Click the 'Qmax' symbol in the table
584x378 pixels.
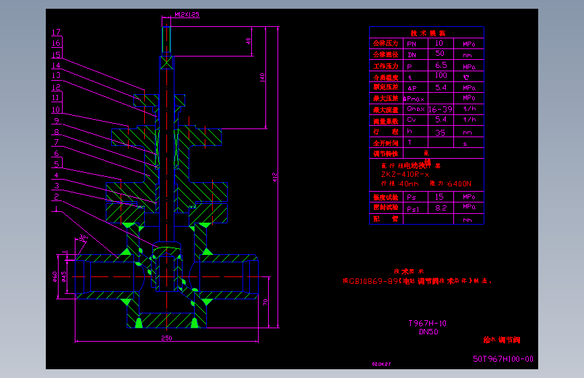pos(416,109)
